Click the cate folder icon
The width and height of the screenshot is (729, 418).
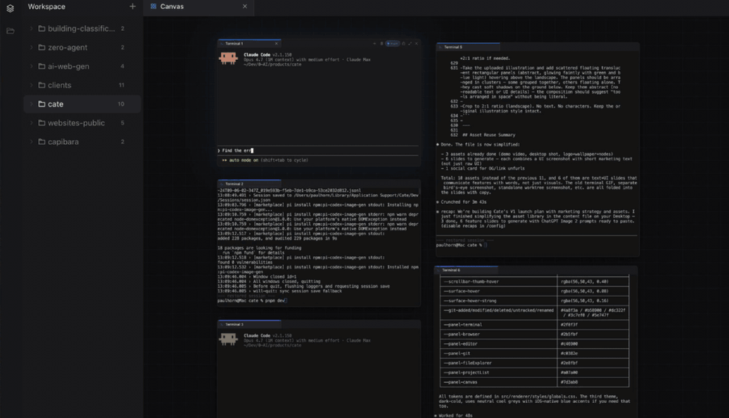click(x=42, y=104)
